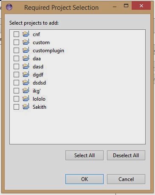Maximize the Required Project Selection dialog
The height and width of the screenshot is (195, 155).
[126, 6]
